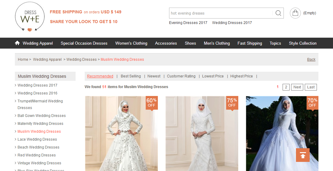Focus the 'hot evening dresses' search field

pyautogui.click(x=221, y=13)
